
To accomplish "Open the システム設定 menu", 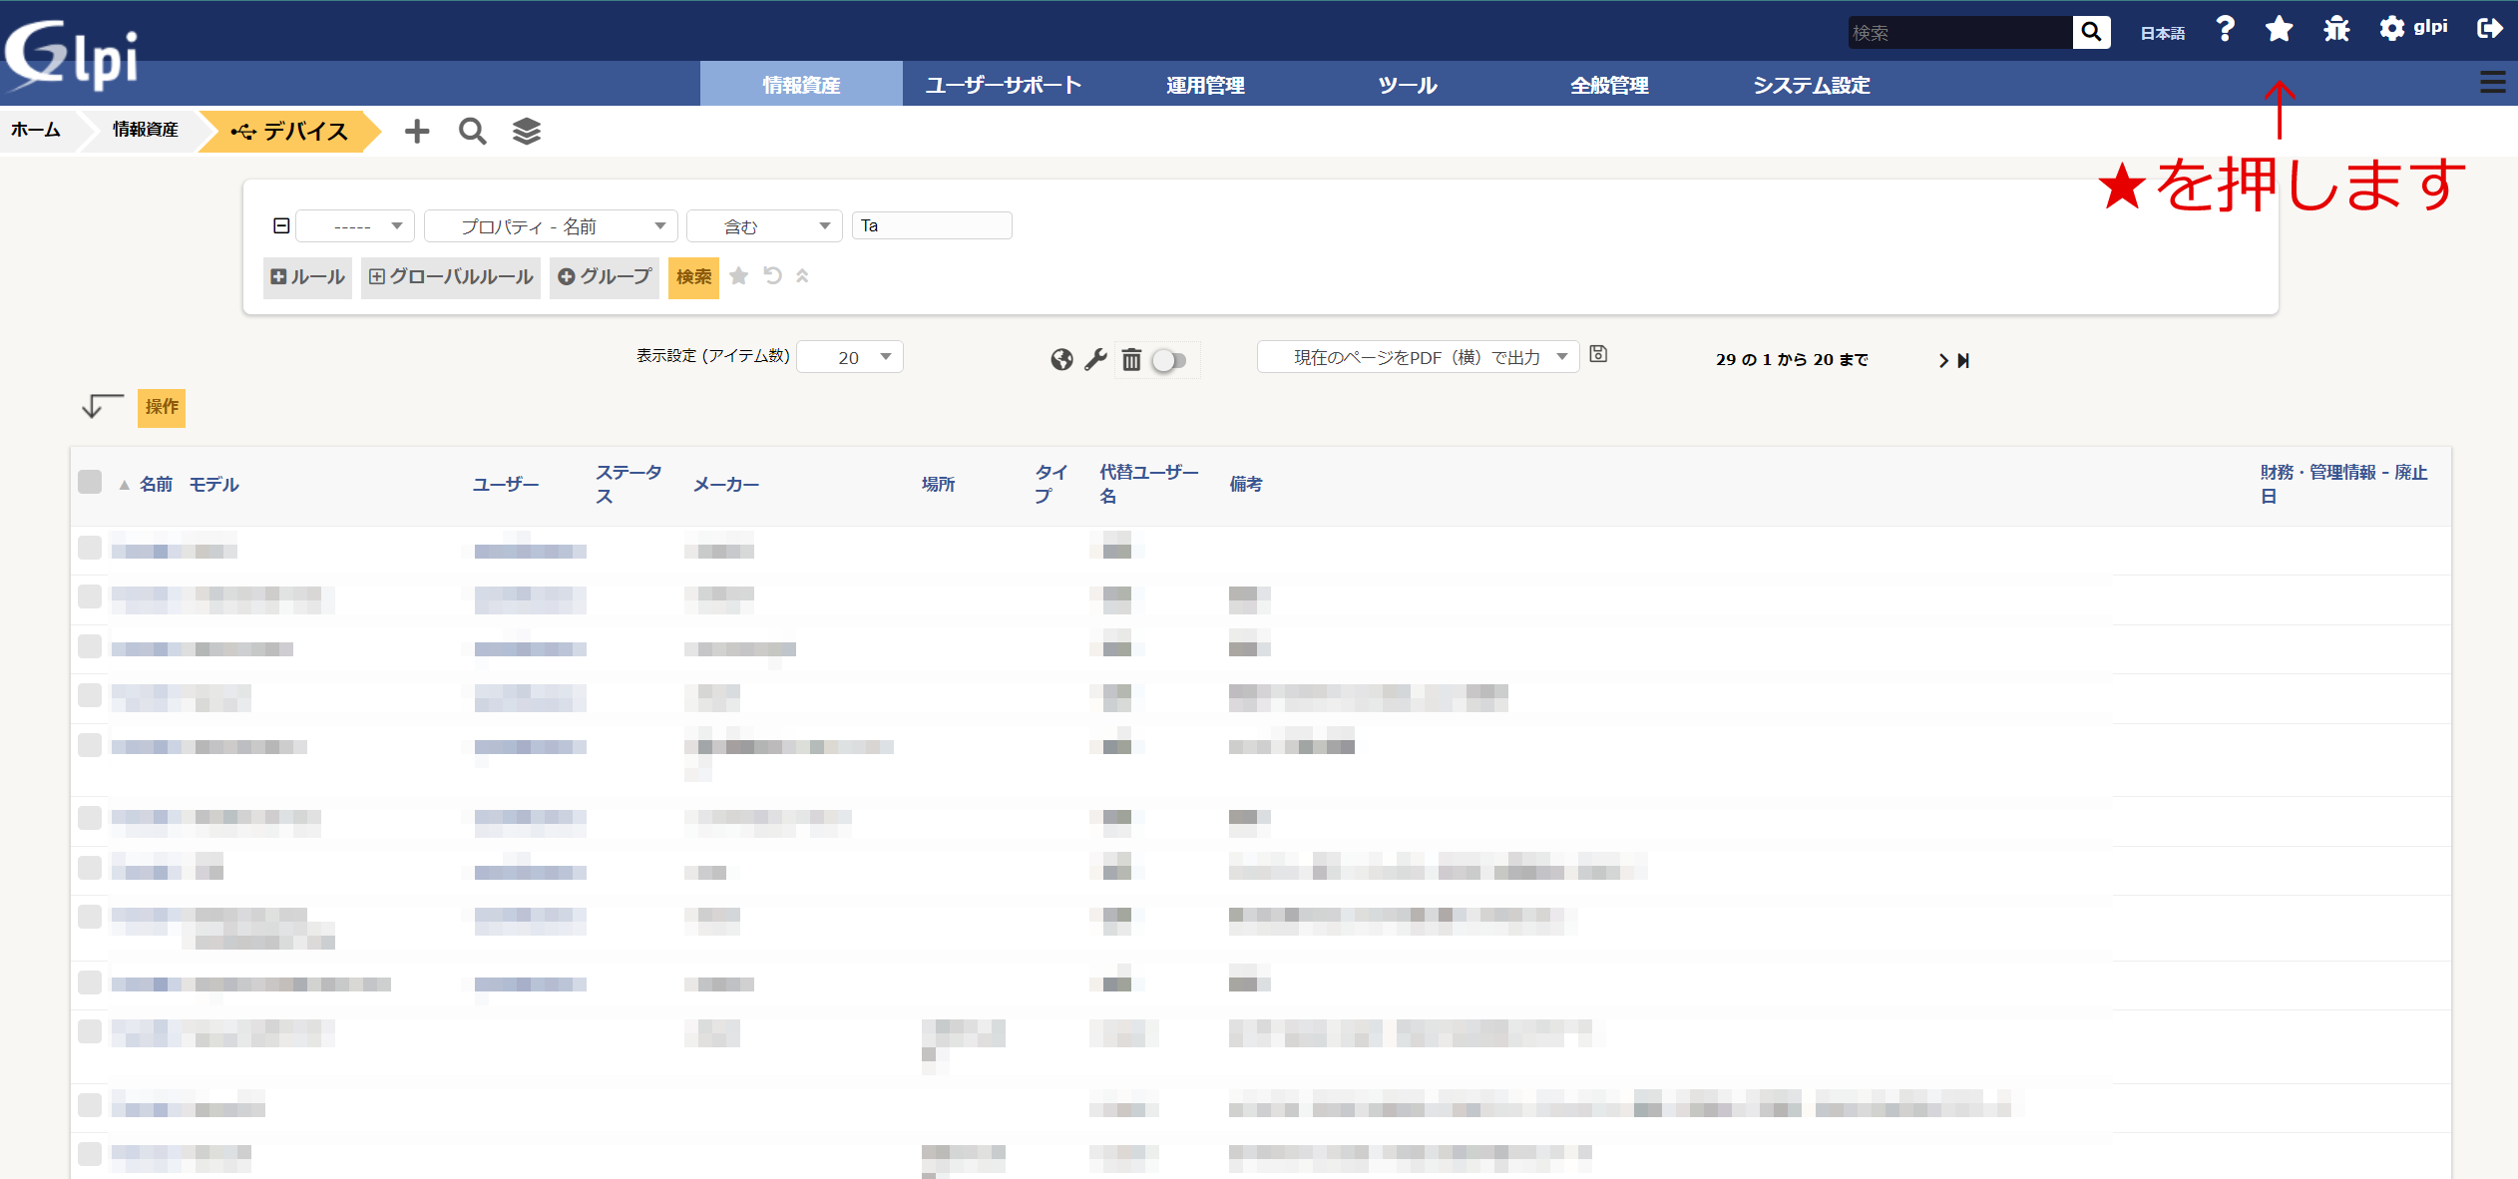I will [1811, 85].
